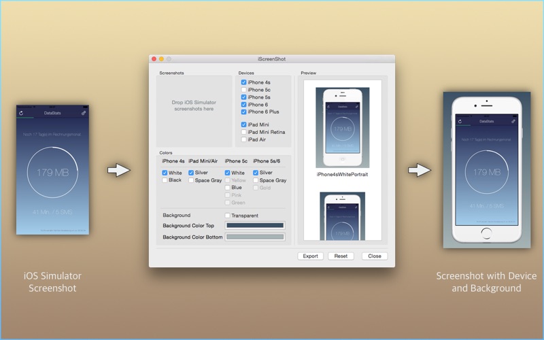Viewport: 544px width, 340px height.
Task: Enable the Transparent background checkbox
Action: [227, 216]
